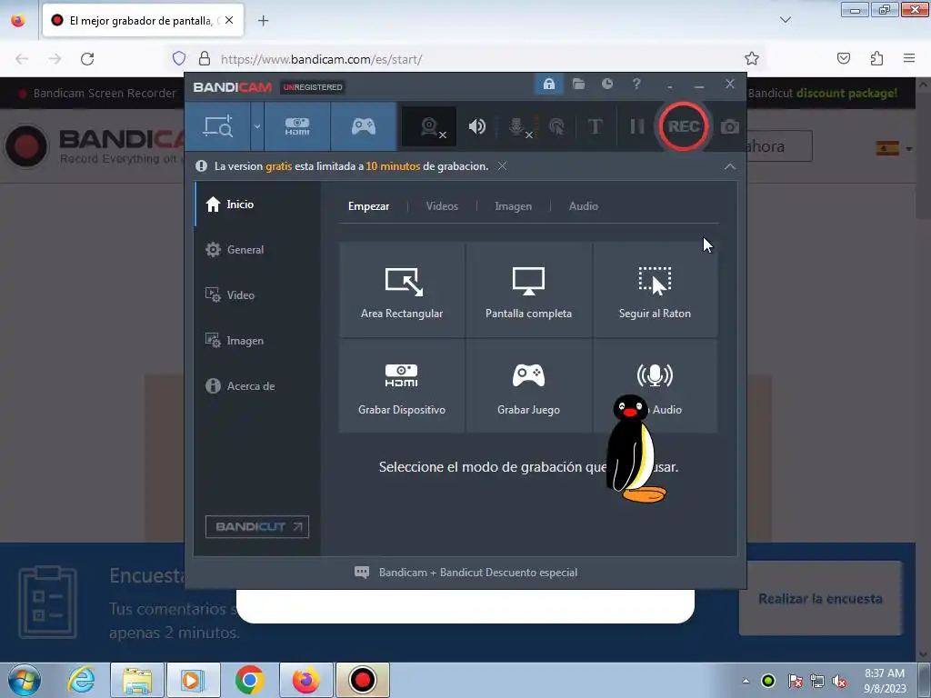931x698 pixels.
Task: Click the Firefox address bar URL
Action: [321, 59]
